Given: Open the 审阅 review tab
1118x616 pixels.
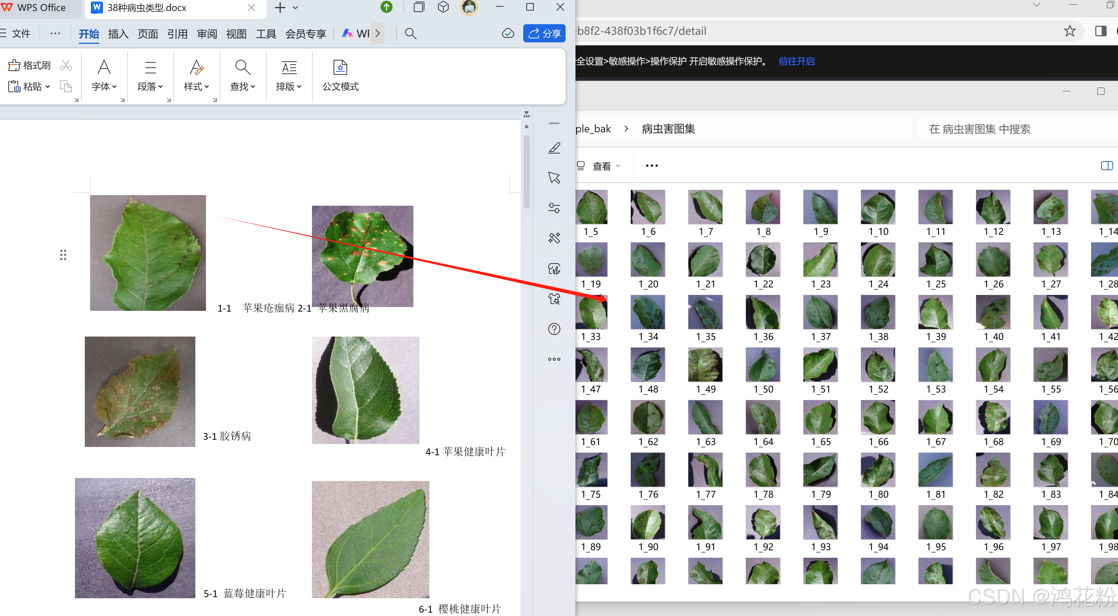Looking at the screenshot, I should (207, 34).
